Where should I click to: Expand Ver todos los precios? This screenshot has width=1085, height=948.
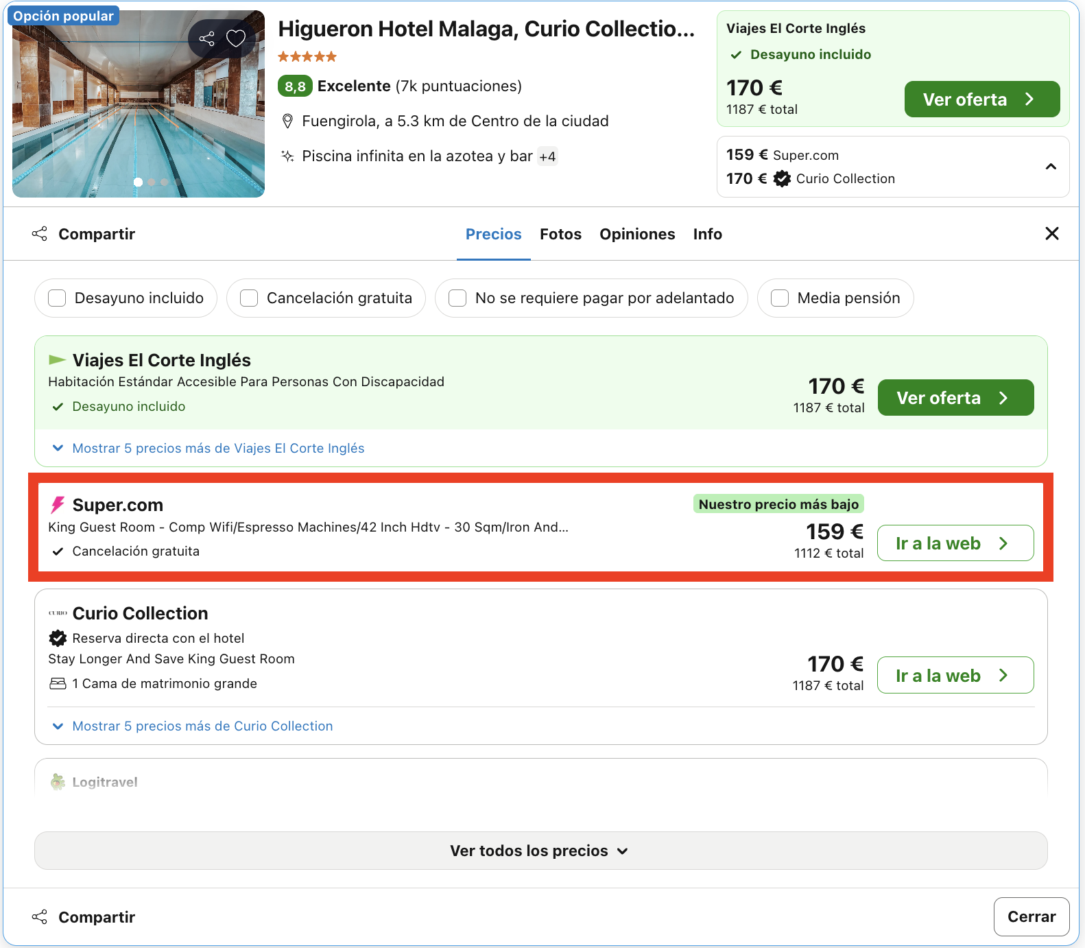[x=540, y=851]
